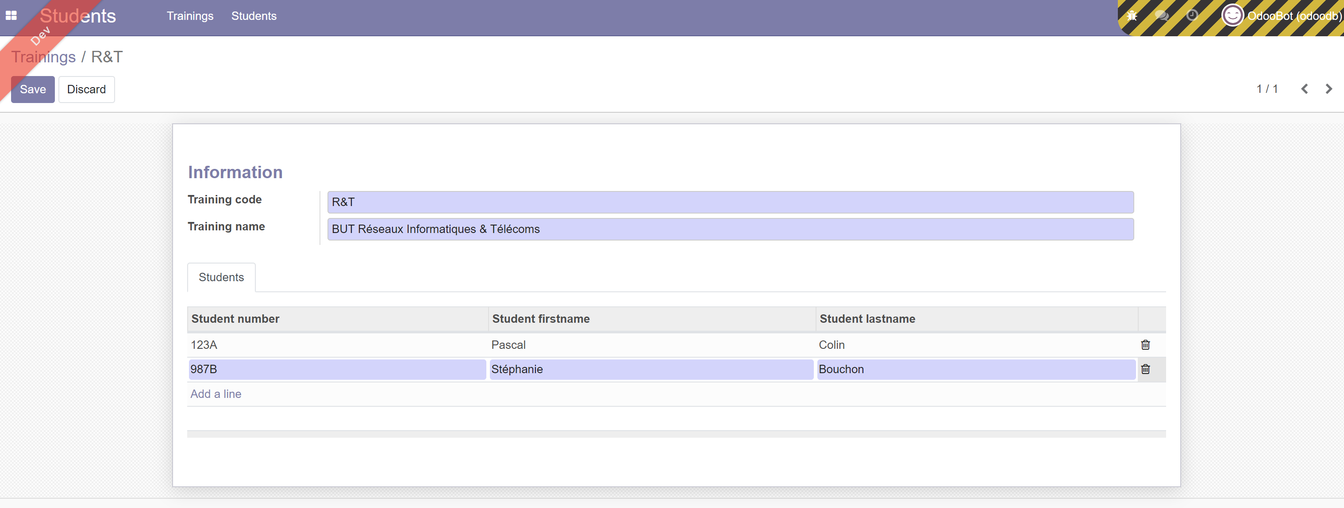Go to next record arrow

pyautogui.click(x=1329, y=89)
